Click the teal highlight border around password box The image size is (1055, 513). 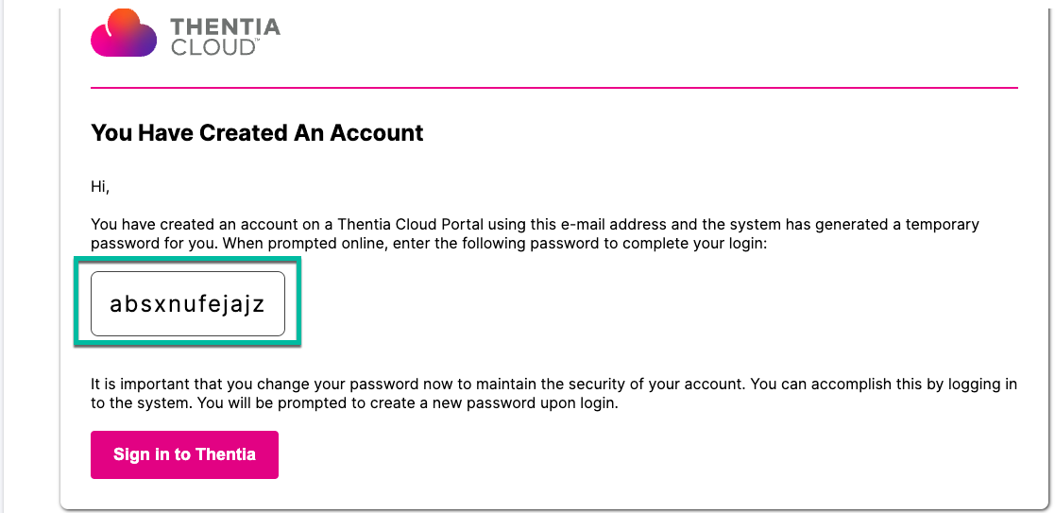[x=187, y=302]
